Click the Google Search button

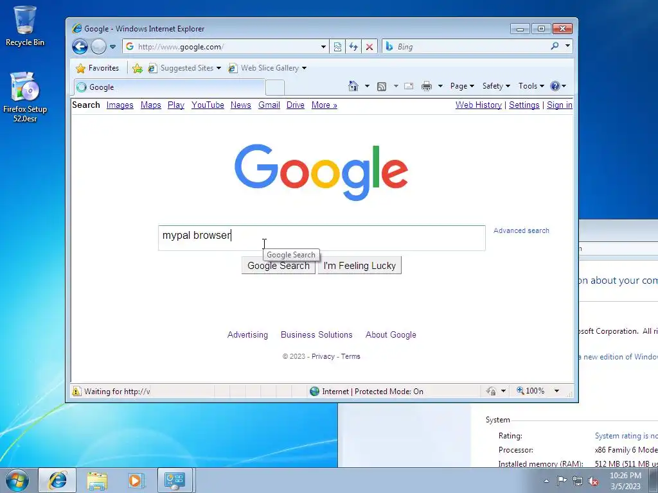point(278,266)
